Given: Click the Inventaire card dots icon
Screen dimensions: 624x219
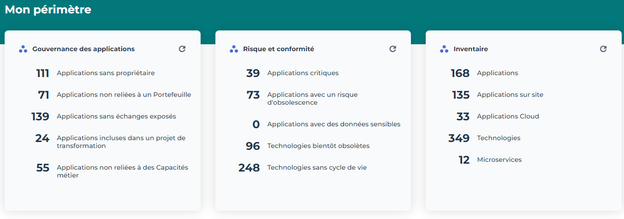Looking at the screenshot, I should 444,49.
